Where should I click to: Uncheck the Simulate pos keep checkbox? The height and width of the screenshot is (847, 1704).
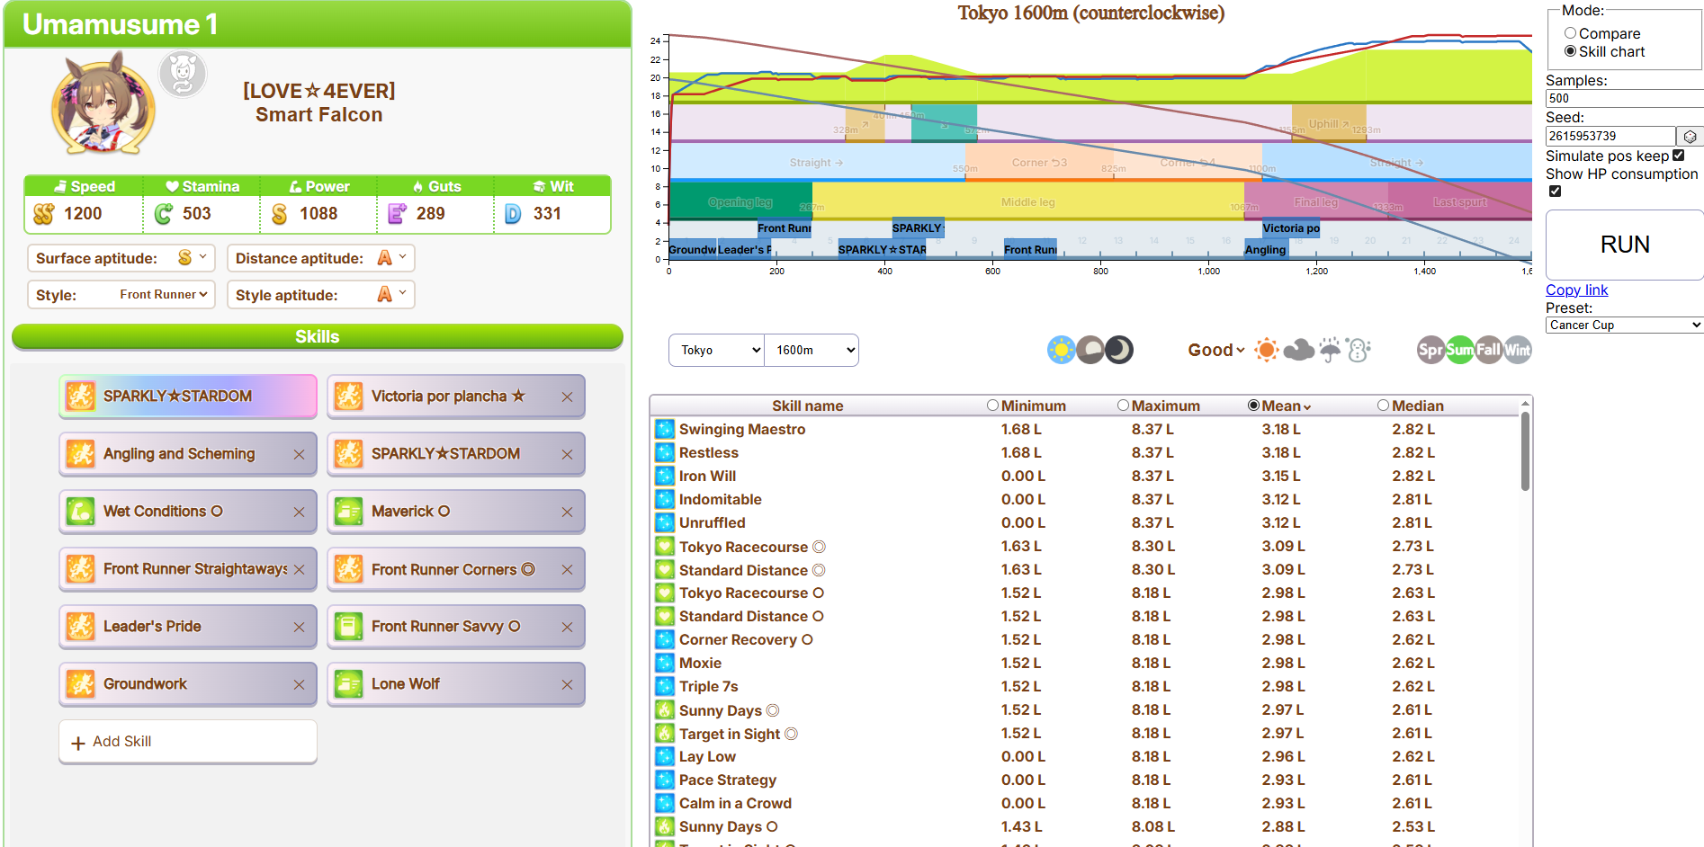tap(1678, 156)
